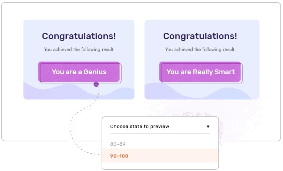Click the "You are a Genius" button
This screenshot has height=171, width=283.
[79, 72]
